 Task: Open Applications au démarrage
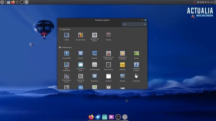point(108,55)
